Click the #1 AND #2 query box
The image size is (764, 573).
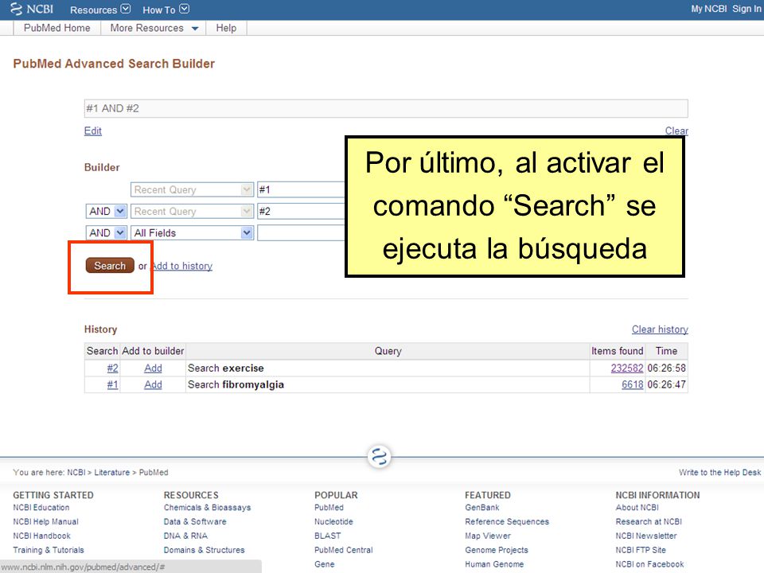coord(386,108)
